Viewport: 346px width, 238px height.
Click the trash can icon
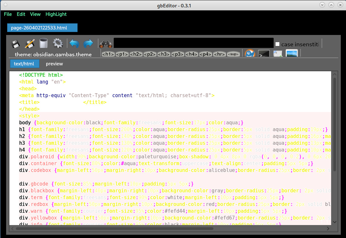pyautogui.click(x=44, y=43)
